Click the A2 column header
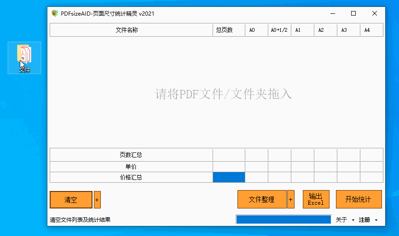The height and width of the screenshot is (236, 399). click(325, 30)
